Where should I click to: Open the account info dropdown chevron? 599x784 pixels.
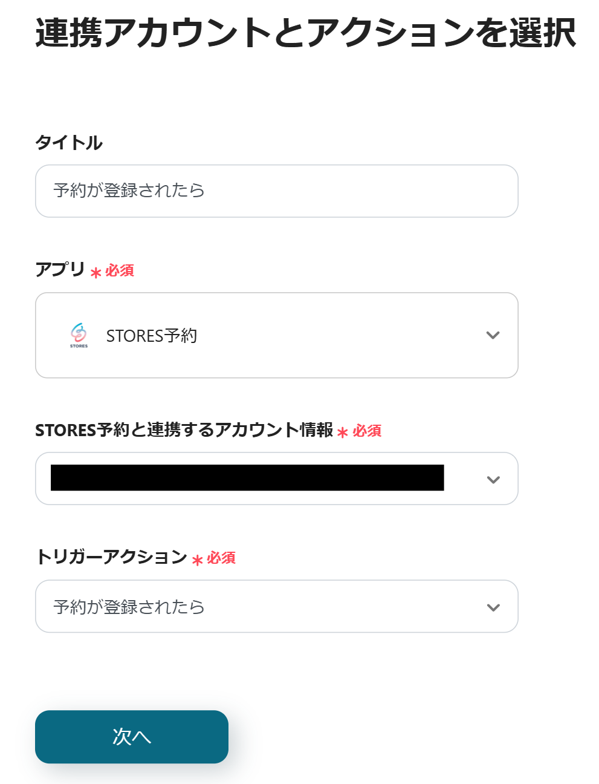click(x=493, y=480)
